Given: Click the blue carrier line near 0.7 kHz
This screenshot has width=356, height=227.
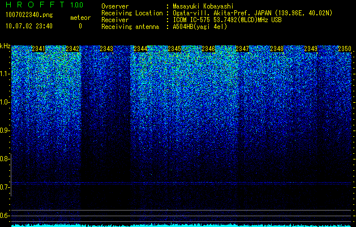Looking at the screenshot, I should [x=182, y=183].
